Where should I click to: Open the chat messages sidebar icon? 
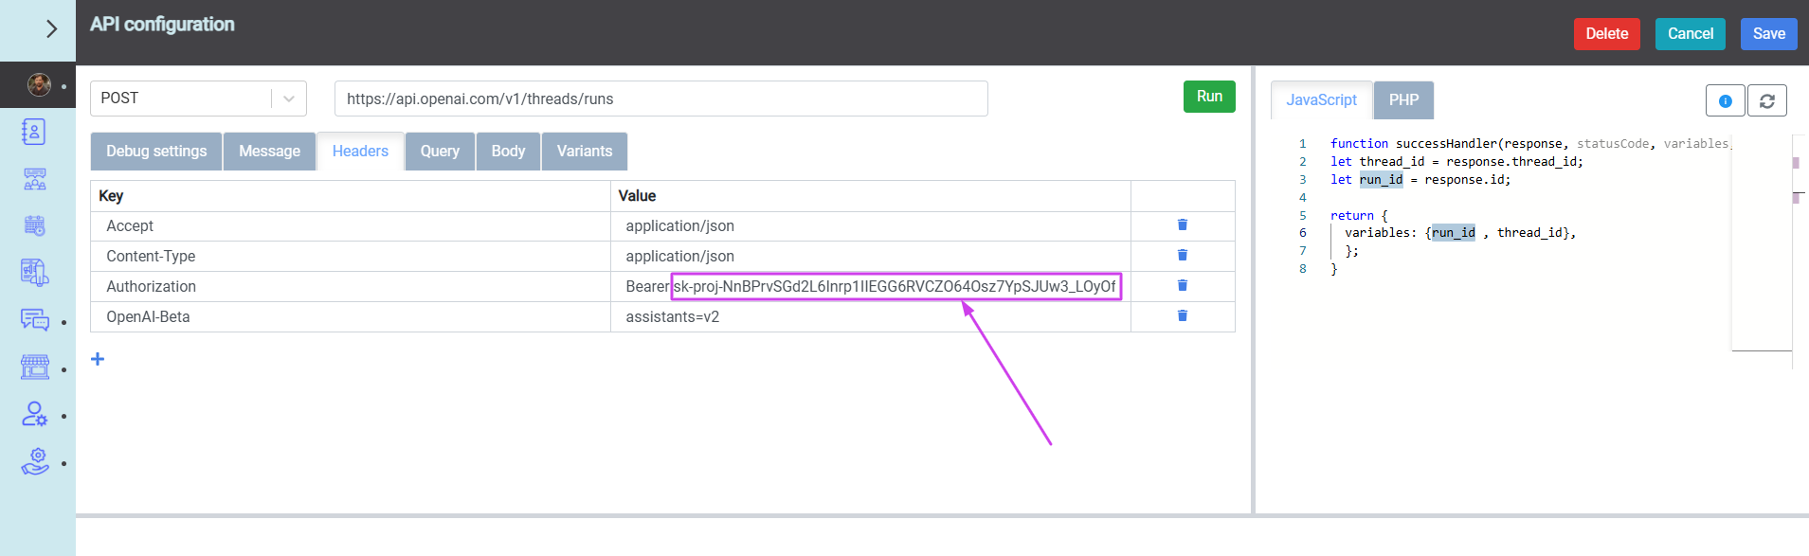coord(35,320)
